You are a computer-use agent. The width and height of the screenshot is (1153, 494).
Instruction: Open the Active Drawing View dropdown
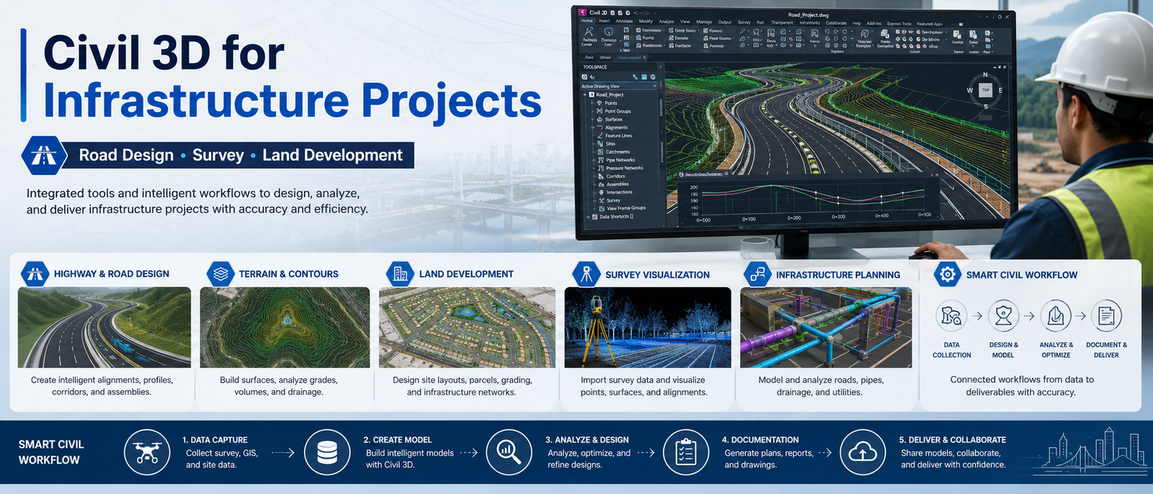(619, 86)
